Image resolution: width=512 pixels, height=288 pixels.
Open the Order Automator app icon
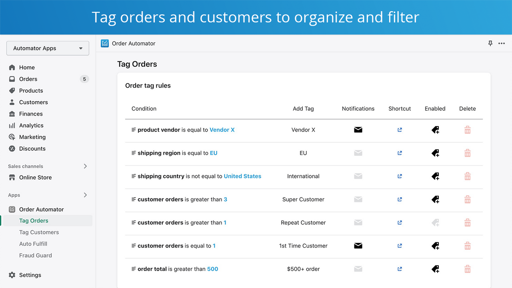click(x=104, y=43)
